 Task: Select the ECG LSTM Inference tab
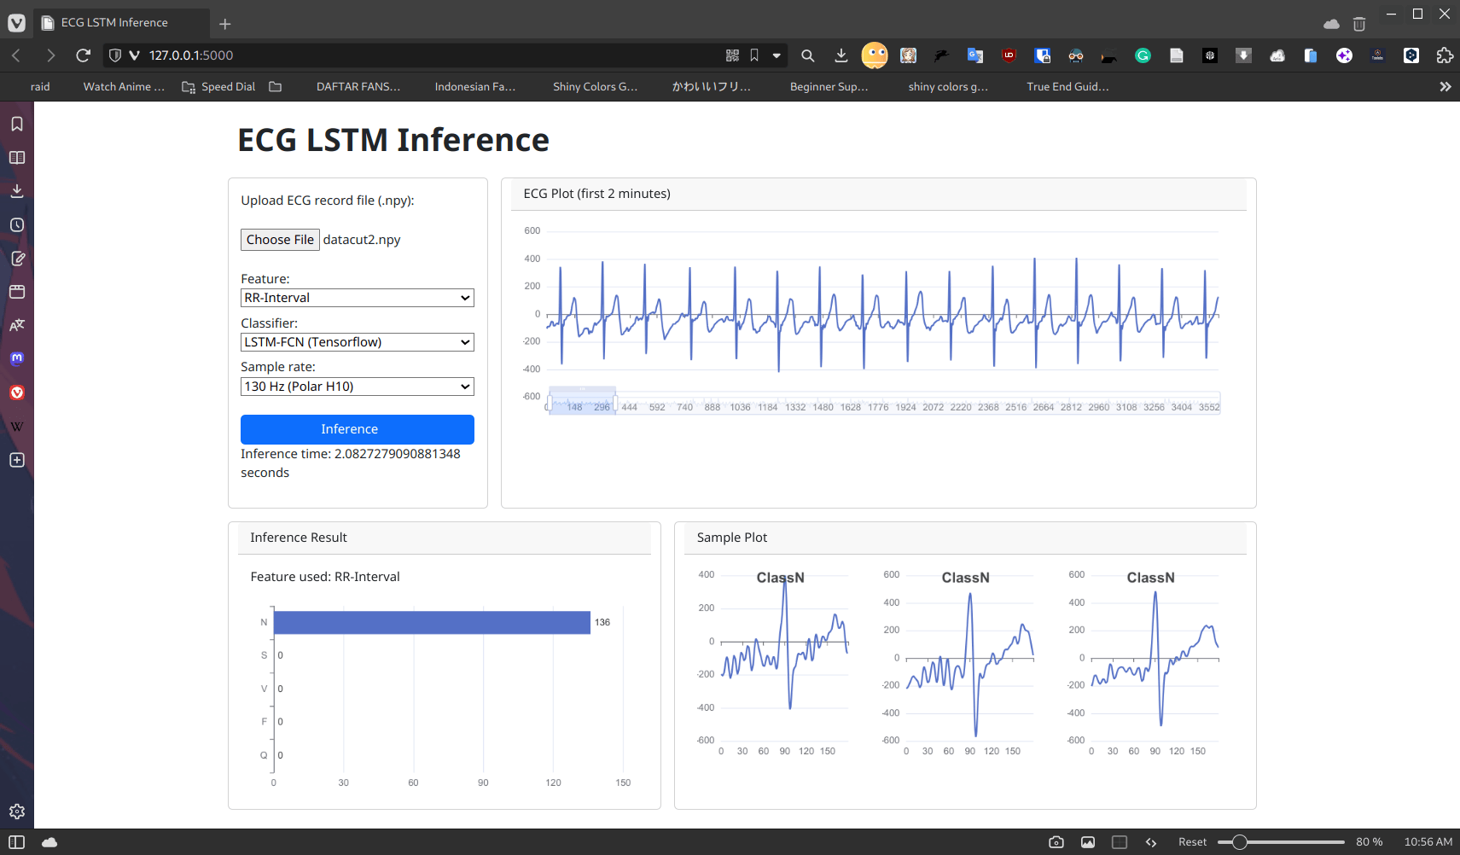click(x=114, y=23)
